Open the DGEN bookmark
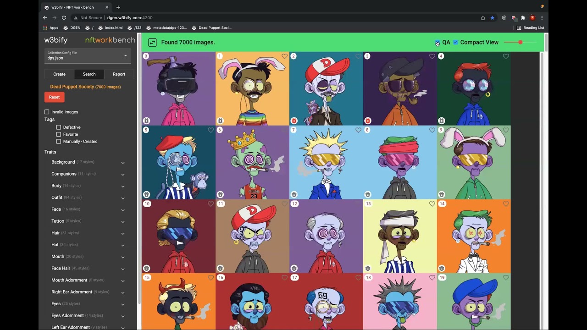 [72, 28]
